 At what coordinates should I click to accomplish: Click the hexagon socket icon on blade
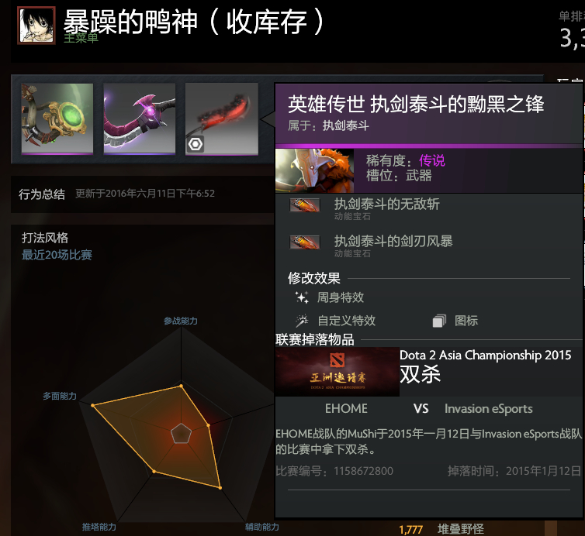pos(196,144)
